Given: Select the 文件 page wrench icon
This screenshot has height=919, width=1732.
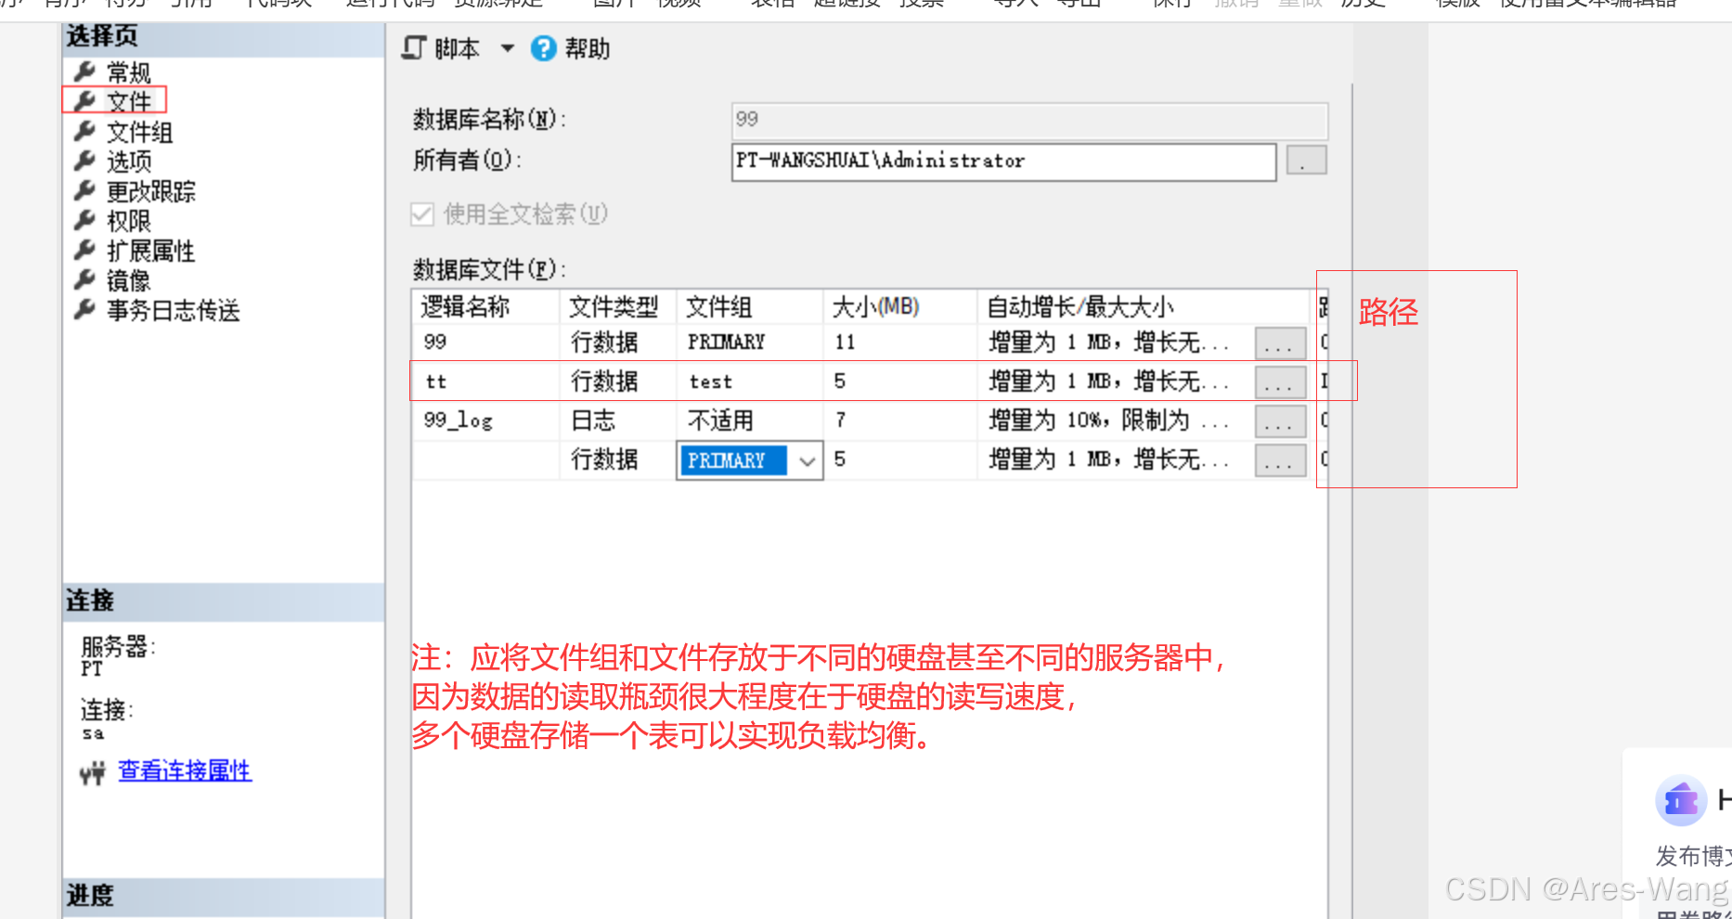Looking at the screenshot, I should click(x=85, y=101).
